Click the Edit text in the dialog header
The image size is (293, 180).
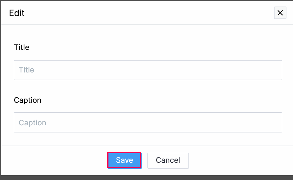coord(17,13)
